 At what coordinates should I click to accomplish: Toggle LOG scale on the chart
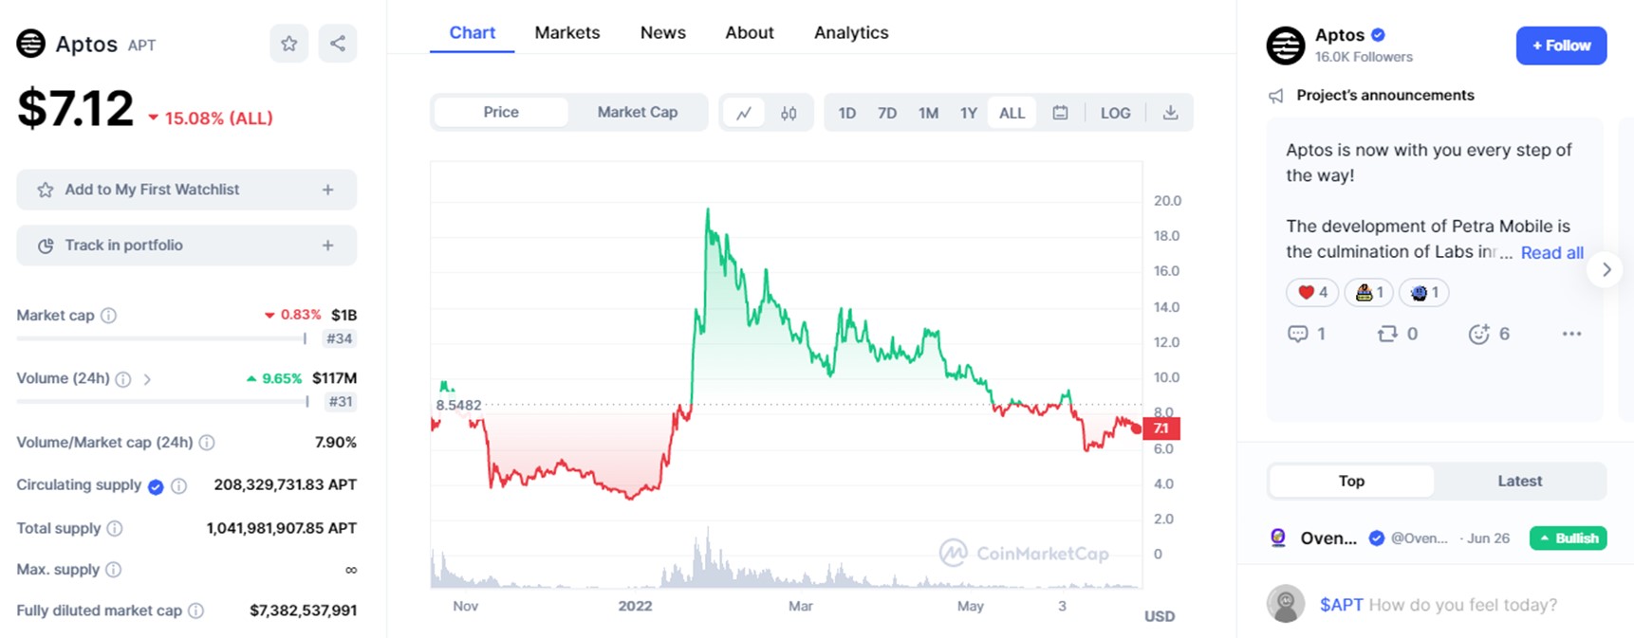click(1115, 113)
